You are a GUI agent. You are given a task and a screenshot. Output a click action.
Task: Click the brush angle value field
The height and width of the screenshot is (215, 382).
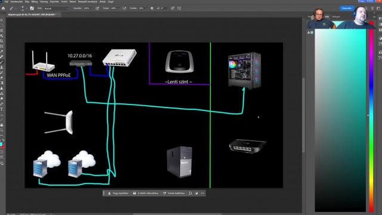[164, 8]
